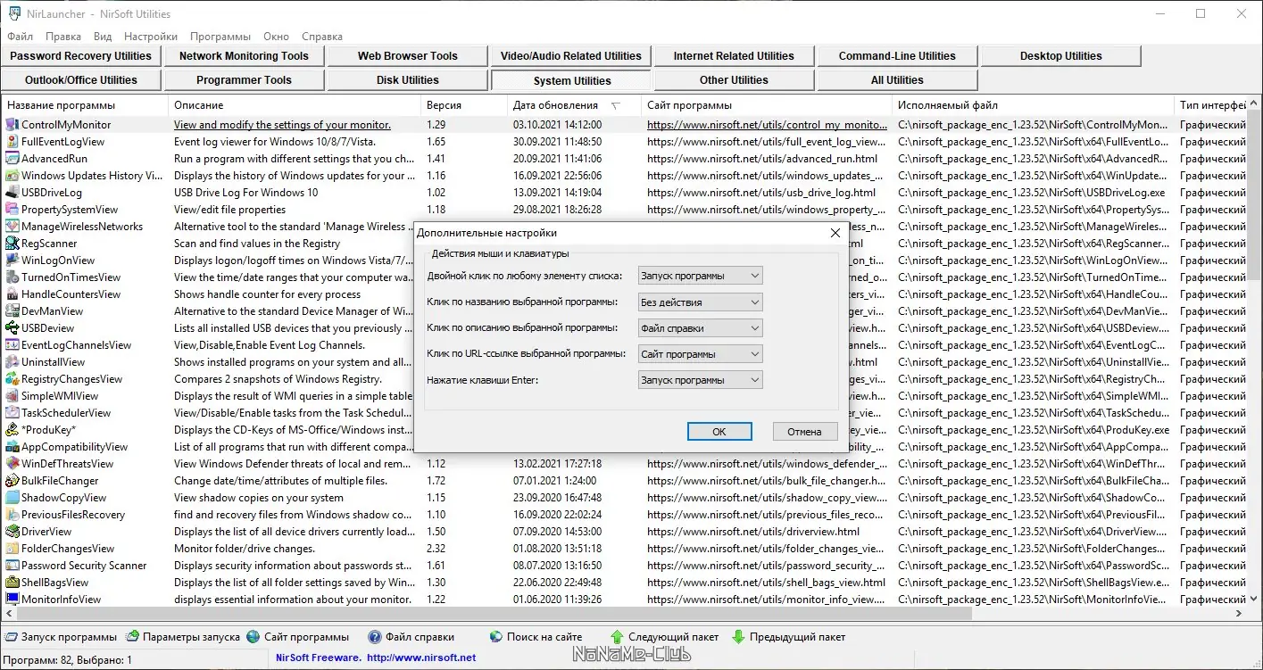Click Параметры запуска in bottom toolbar
This screenshot has height=670, width=1263.
point(183,637)
